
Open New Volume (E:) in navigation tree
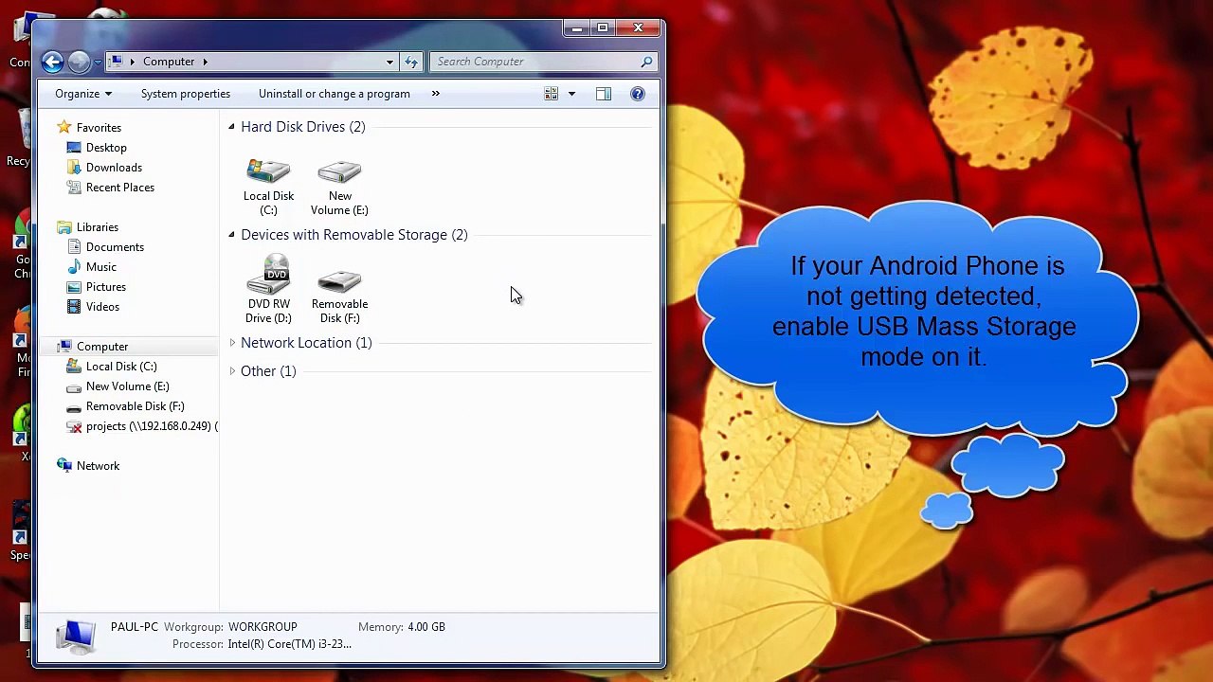click(x=128, y=386)
